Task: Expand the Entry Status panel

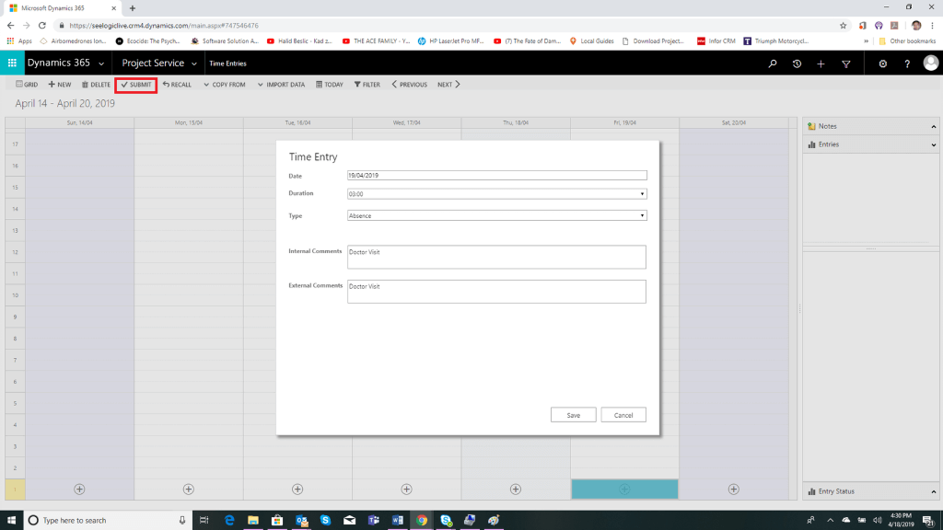Action: [x=933, y=491]
